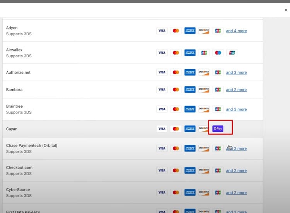This screenshot has height=213, width=290.
Task: Show "and 2 more" cards for Bambora
Action: tap(236, 90)
